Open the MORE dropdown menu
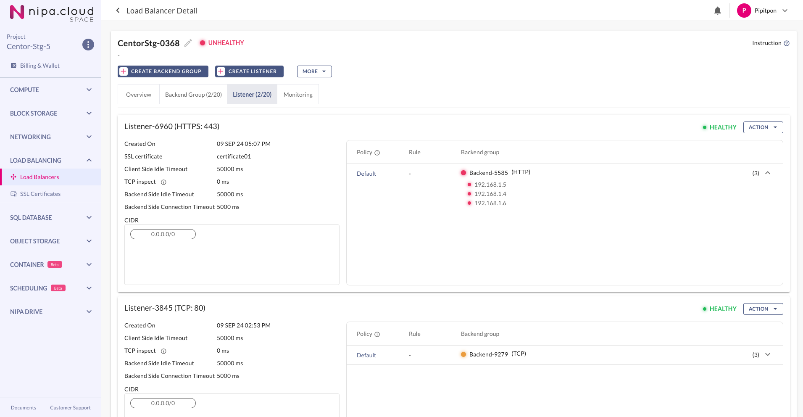Viewport: 803px width, 417px height. tap(314, 71)
